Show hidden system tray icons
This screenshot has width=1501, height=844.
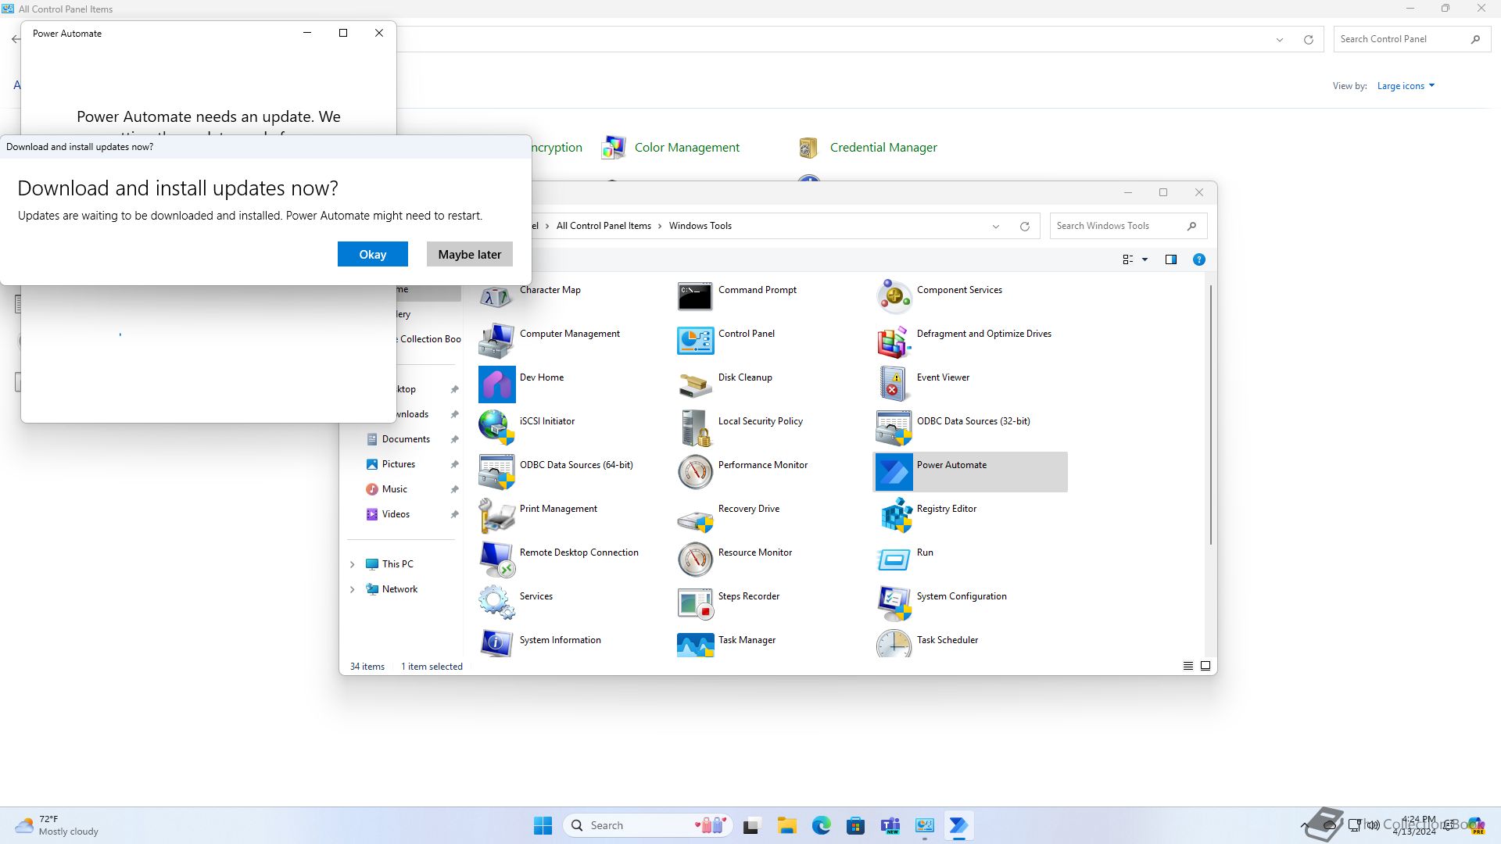[1304, 825]
